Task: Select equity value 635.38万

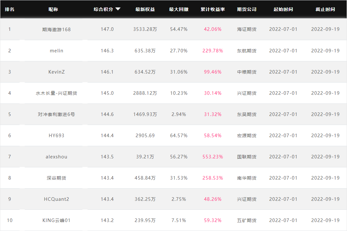Action: [145, 51]
